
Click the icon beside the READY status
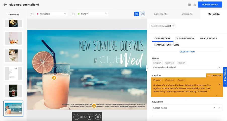(73, 14)
